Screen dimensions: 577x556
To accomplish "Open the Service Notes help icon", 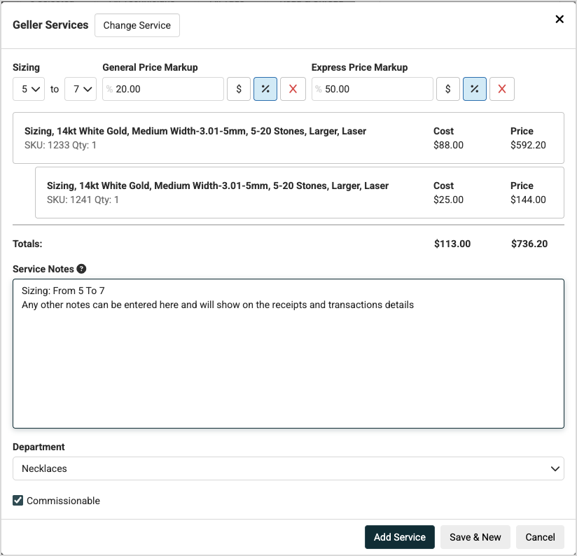I will point(81,269).
